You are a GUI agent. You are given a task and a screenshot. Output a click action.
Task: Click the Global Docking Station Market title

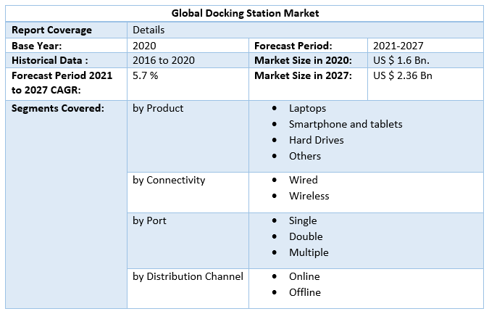coord(244,13)
